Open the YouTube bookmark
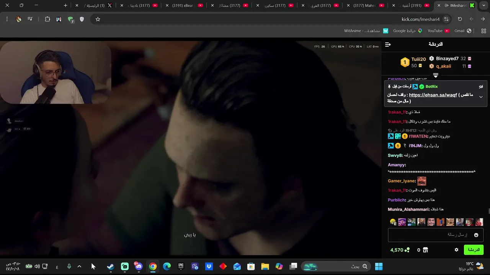The image size is (490, 275). click(x=438, y=31)
